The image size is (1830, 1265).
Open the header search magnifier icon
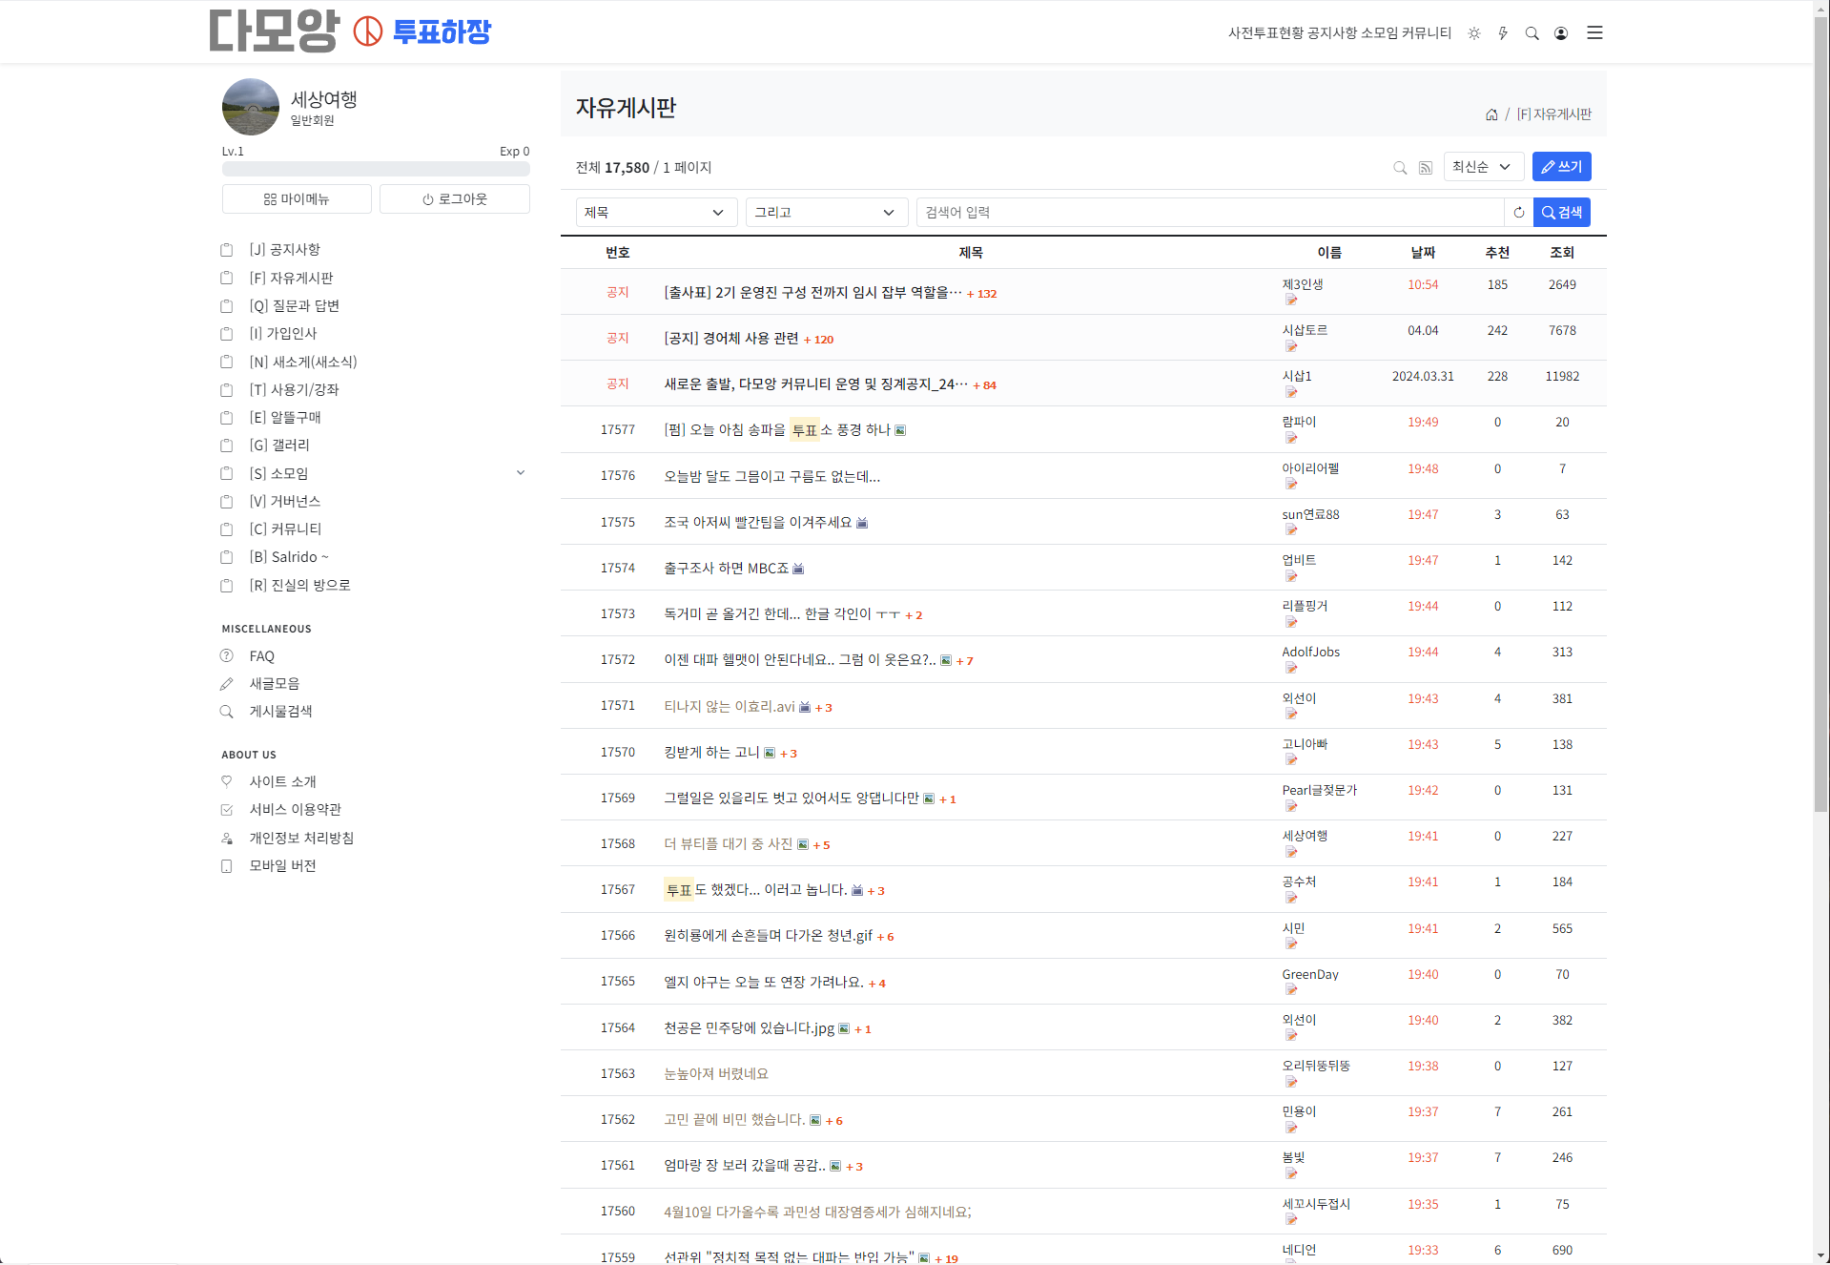(x=1532, y=33)
